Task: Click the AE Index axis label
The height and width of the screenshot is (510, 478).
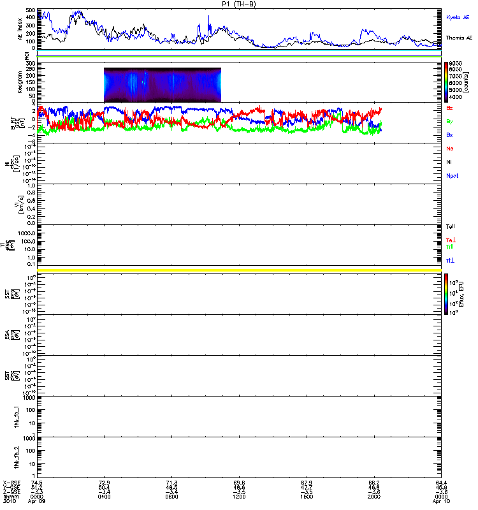Action: [x=20, y=29]
